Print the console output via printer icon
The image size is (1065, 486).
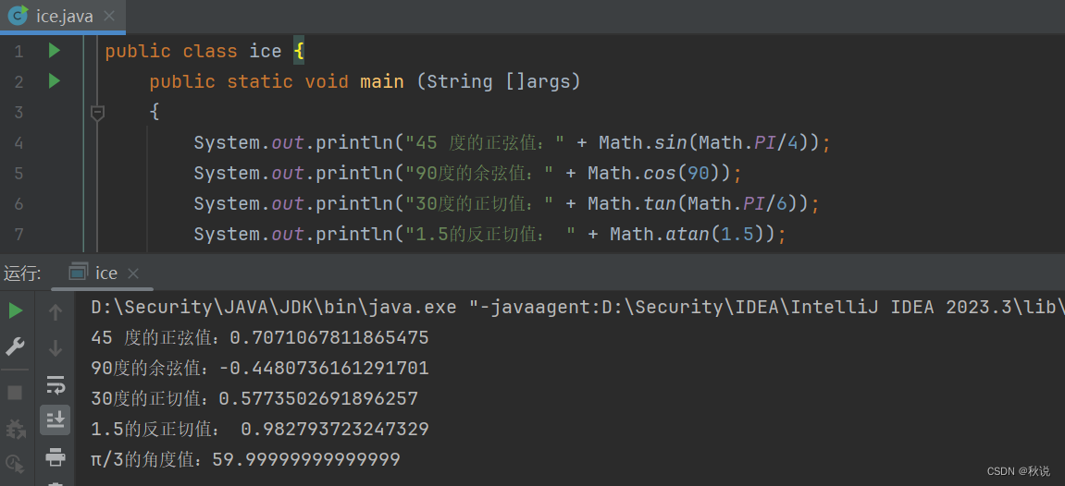tap(56, 456)
